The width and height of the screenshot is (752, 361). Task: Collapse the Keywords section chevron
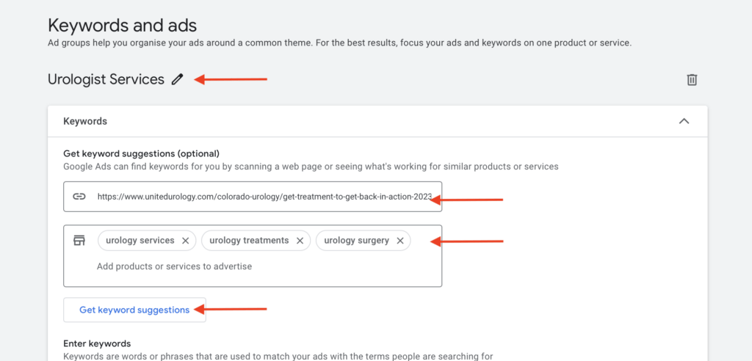pyautogui.click(x=684, y=121)
